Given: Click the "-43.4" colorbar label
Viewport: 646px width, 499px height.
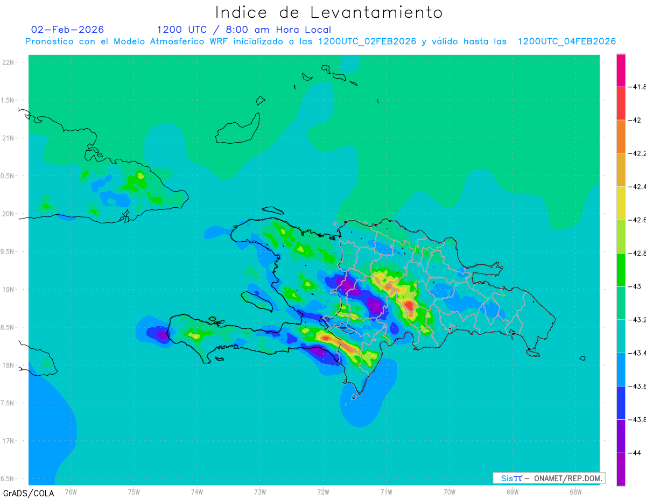Looking at the screenshot, I should [637, 353].
